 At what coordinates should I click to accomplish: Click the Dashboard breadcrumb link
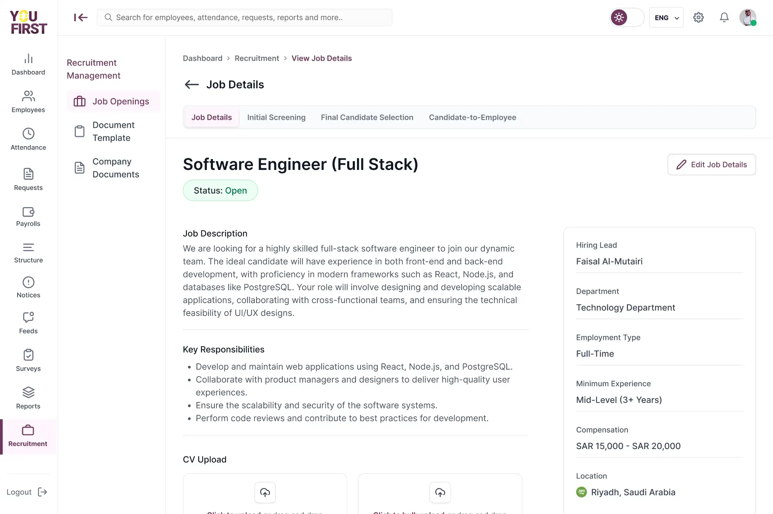(202, 58)
